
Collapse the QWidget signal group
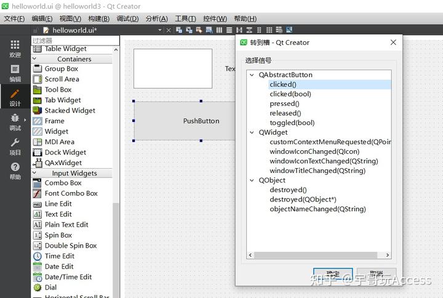pos(252,132)
